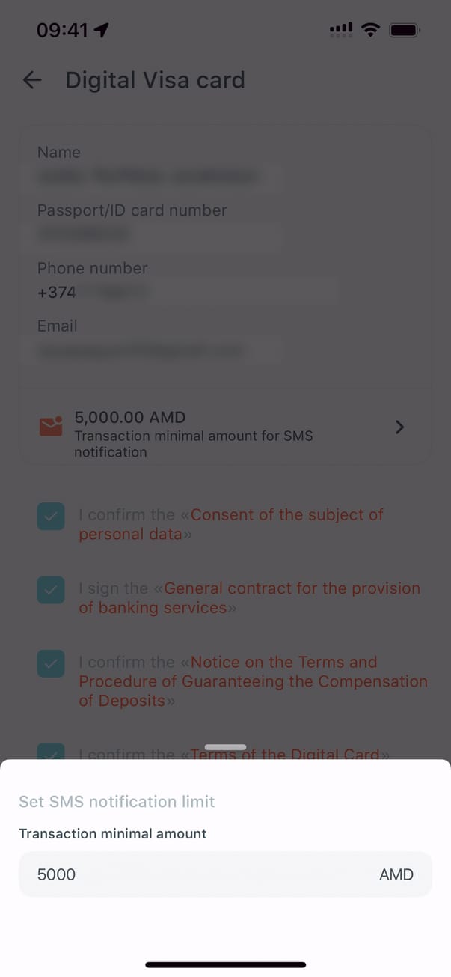The image size is (451, 977).
Task: Tap the Digital Visa card page title
Action: [155, 80]
